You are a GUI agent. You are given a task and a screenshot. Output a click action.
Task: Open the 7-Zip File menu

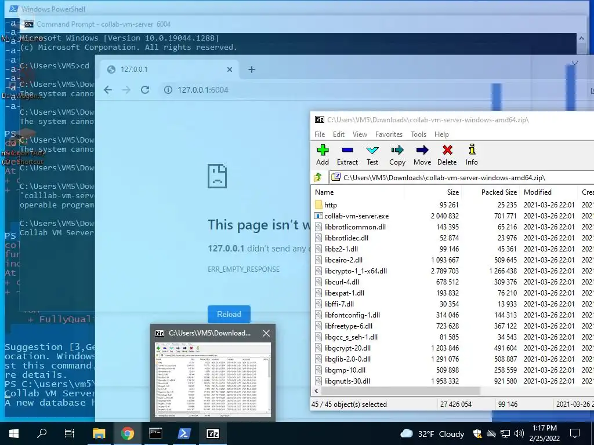click(320, 134)
